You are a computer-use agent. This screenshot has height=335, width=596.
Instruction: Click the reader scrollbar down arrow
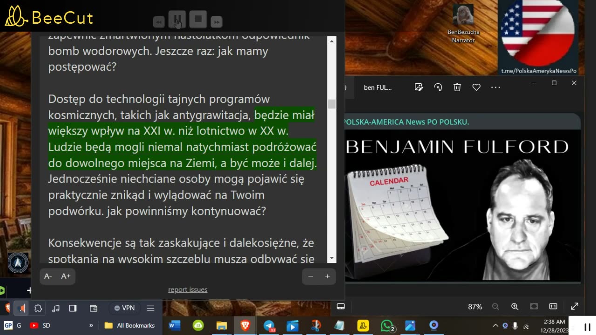332,258
